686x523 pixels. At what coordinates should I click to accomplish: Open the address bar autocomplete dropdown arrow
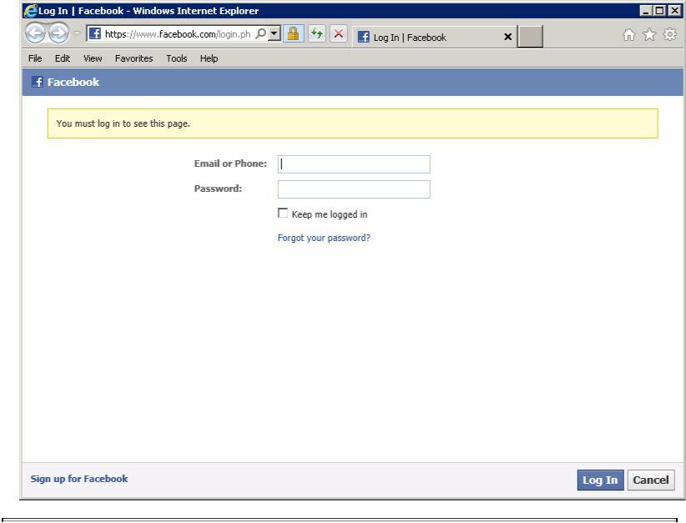pos(275,33)
